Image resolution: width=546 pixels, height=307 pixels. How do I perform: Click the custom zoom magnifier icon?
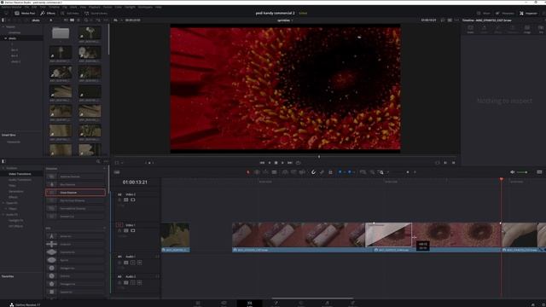381,172
